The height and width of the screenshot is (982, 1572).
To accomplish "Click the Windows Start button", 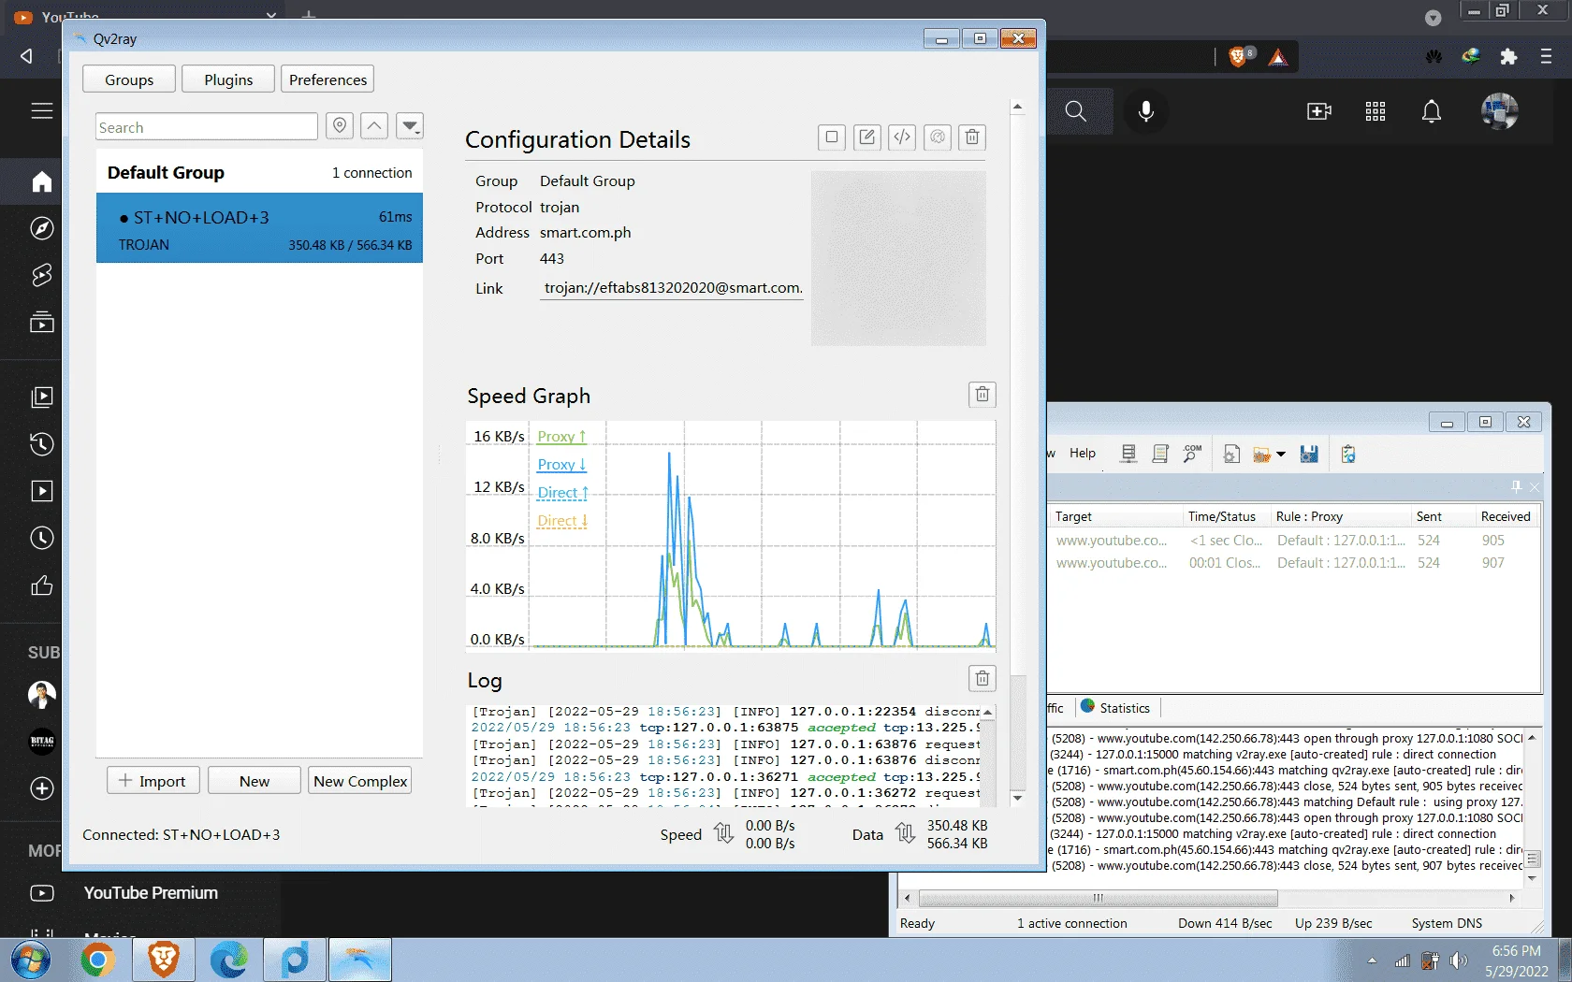I will tap(30, 960).
